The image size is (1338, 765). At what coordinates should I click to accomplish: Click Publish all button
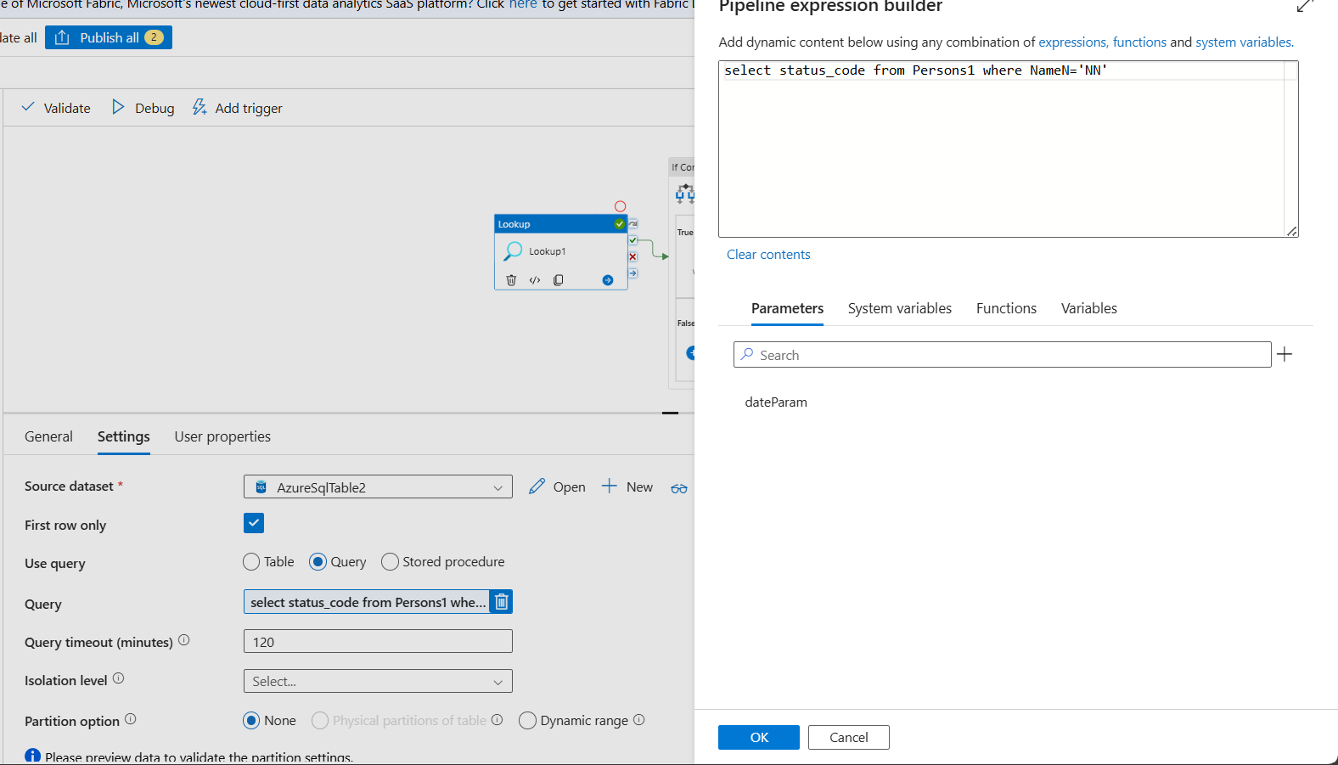pos(109,37)
